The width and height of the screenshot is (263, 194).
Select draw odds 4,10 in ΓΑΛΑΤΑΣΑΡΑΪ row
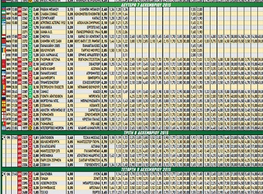70,146
